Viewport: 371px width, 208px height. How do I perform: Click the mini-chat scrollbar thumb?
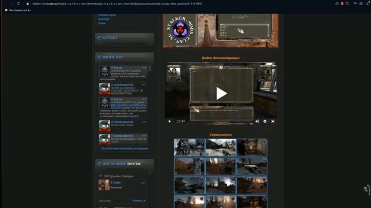tap(150, 68)
